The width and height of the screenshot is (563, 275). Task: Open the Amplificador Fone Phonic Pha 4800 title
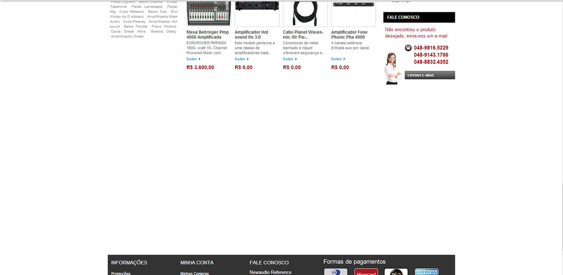[x=349, y=35]
